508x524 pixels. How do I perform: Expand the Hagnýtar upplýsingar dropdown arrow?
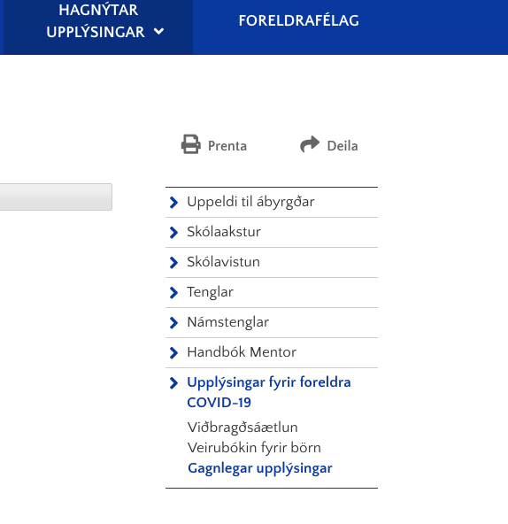point(158,32)
